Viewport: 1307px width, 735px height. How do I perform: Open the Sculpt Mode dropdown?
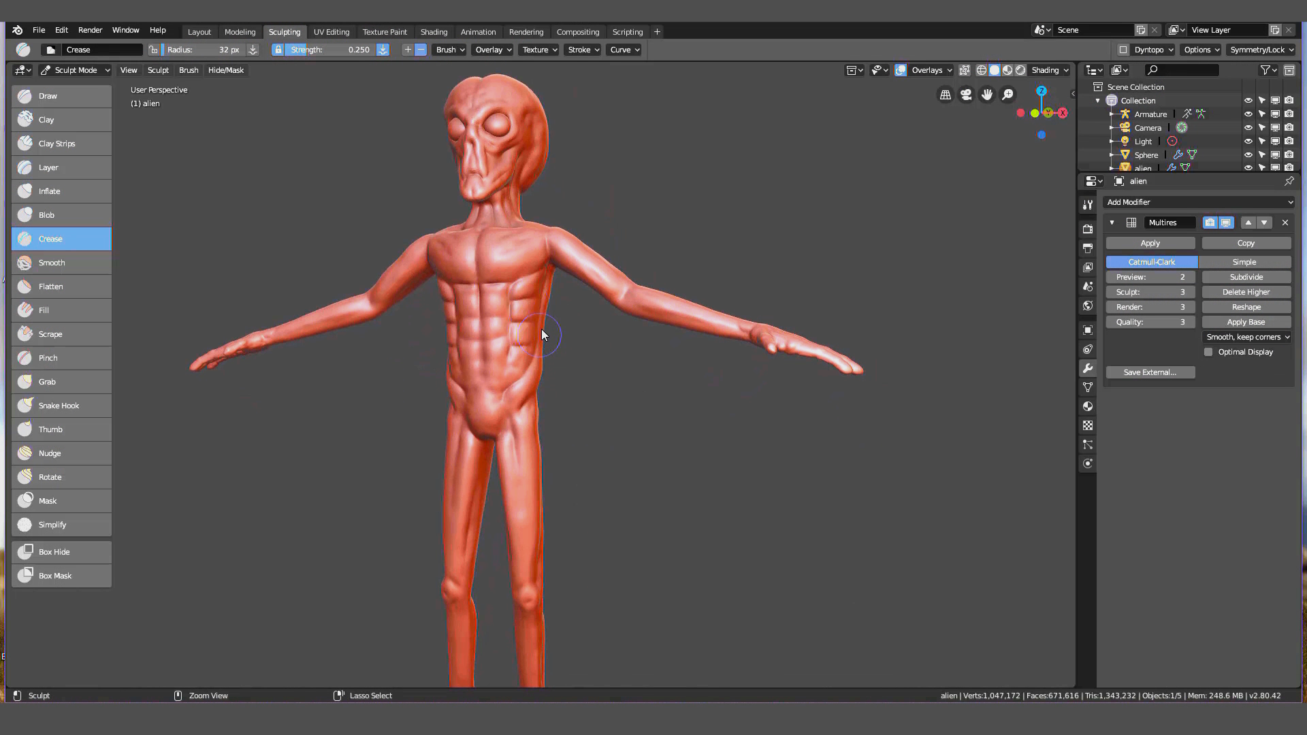(75, 70)
